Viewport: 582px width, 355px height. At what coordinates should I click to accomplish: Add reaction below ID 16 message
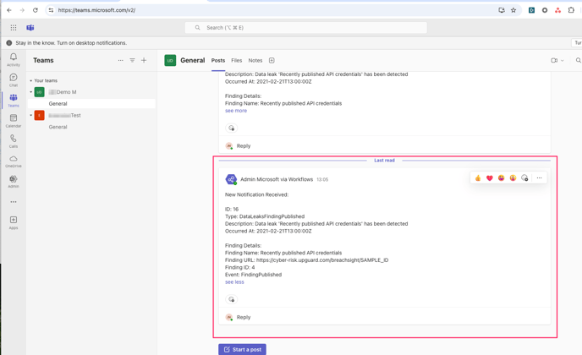(231, 299)
